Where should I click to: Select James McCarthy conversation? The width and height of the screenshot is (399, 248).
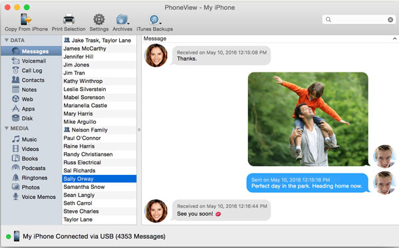(x=99, y=49)
